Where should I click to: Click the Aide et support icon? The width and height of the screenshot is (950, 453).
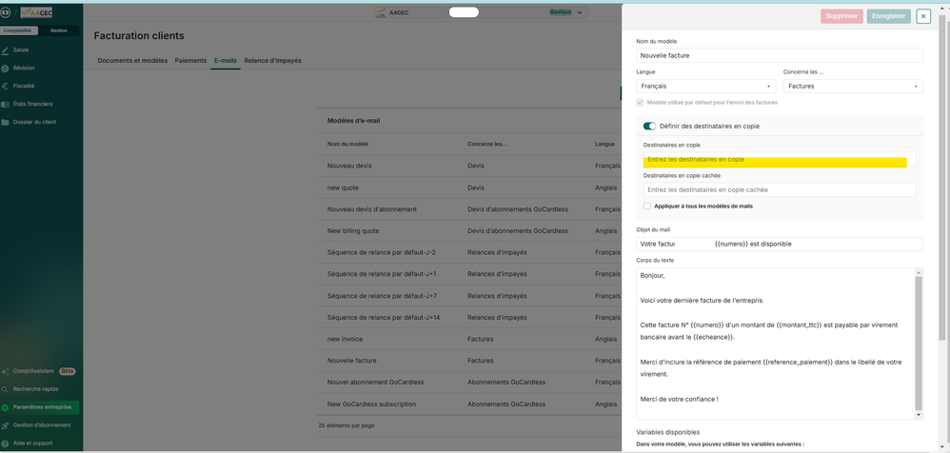(x=6, y=443)
